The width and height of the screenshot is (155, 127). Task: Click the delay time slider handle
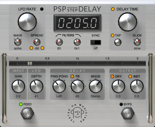[x=30, y=63]
